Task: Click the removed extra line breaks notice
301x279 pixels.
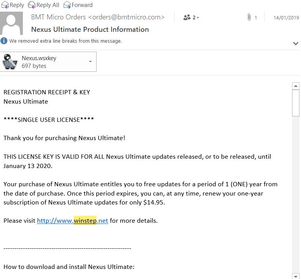Action: (66, 41)
